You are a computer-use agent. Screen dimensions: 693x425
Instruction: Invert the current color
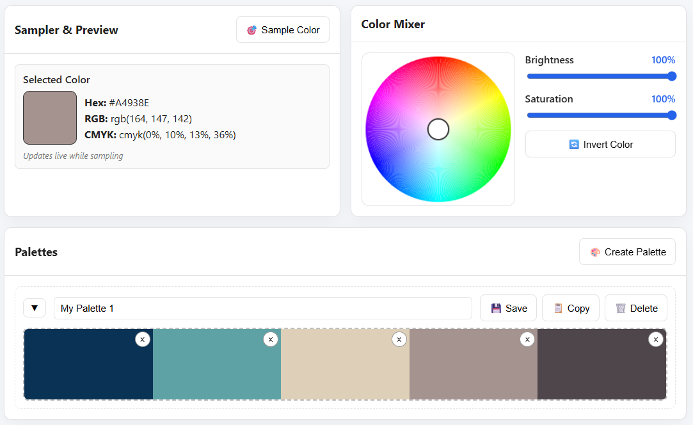coord(600,144)
